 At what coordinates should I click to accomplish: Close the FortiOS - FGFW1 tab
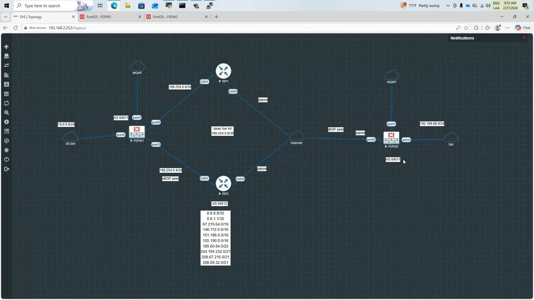tap(140, 17)
